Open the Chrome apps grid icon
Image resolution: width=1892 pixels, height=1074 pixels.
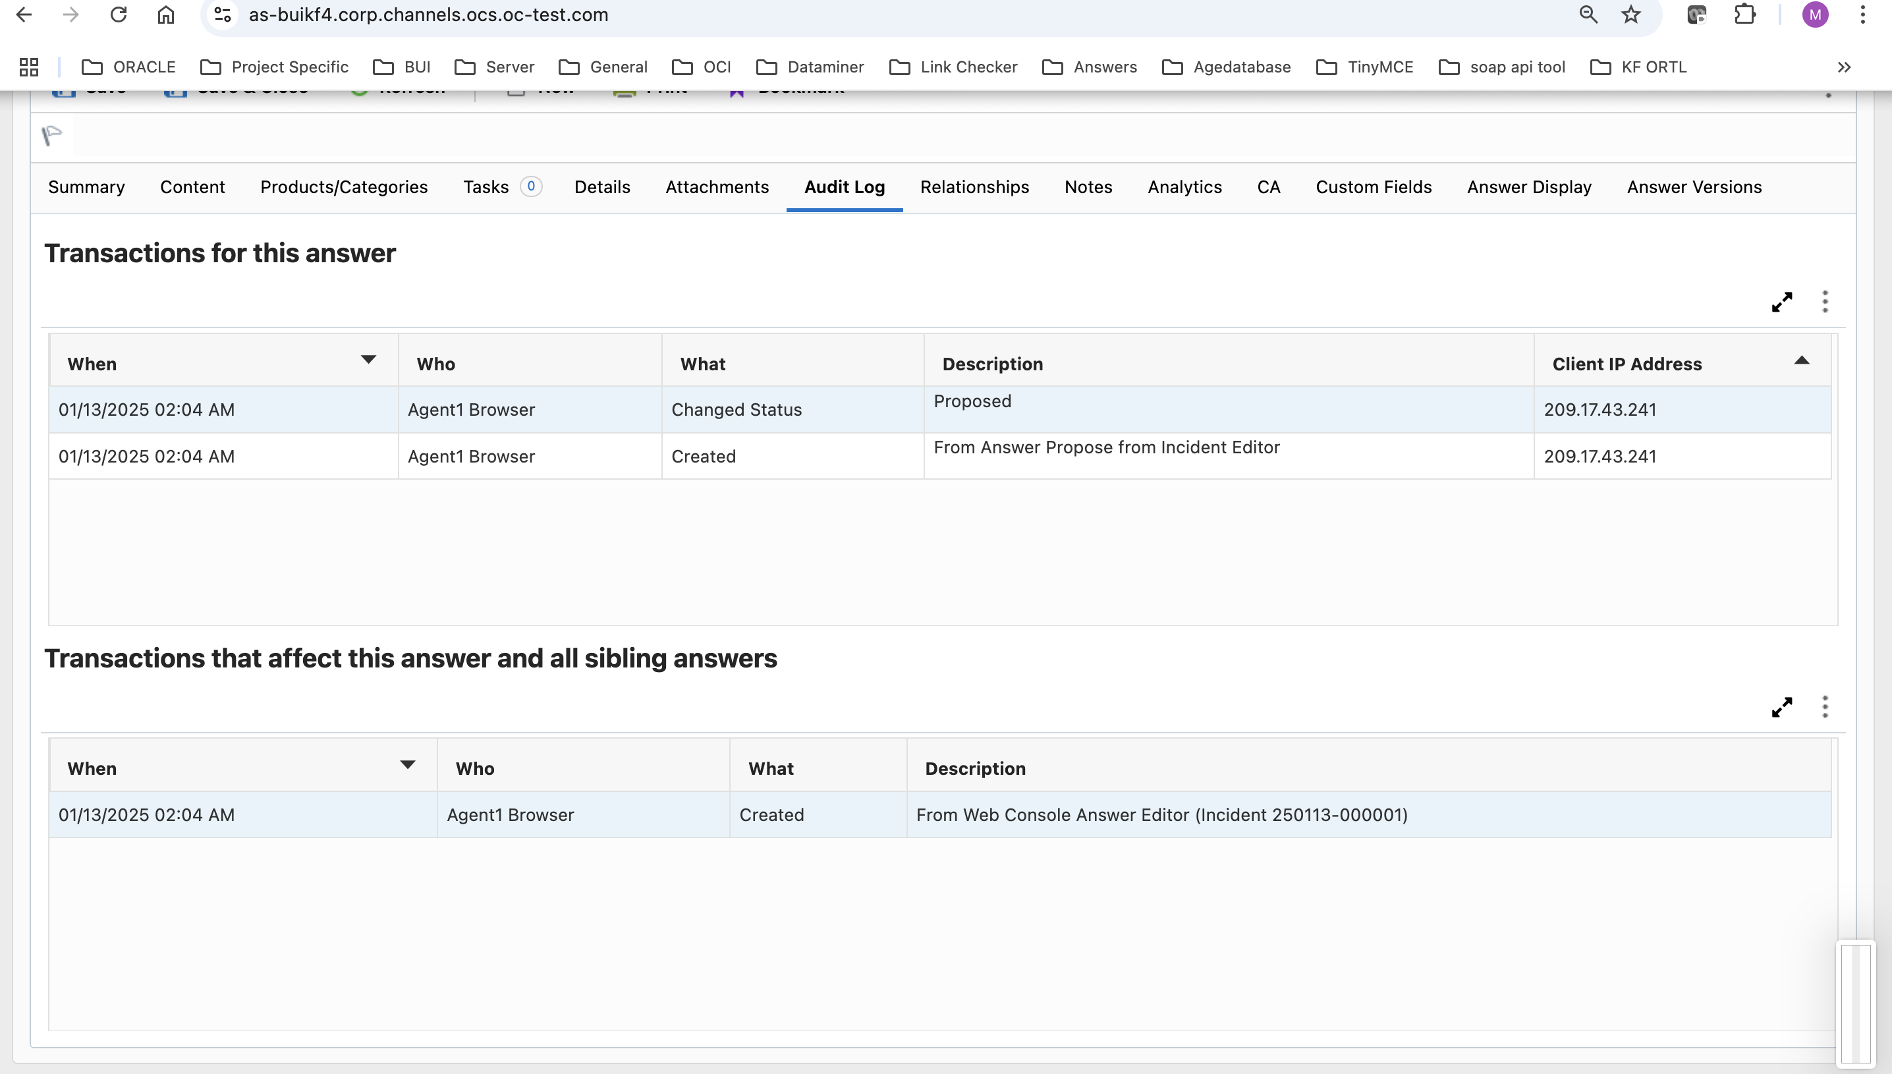[x=29, y=67]
